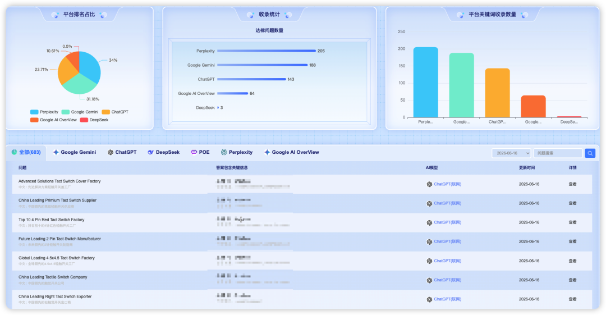Toggle ChatGPT series in pie chart legend
Viewport: 606px width, 315px height.
(x=115, y=112)
